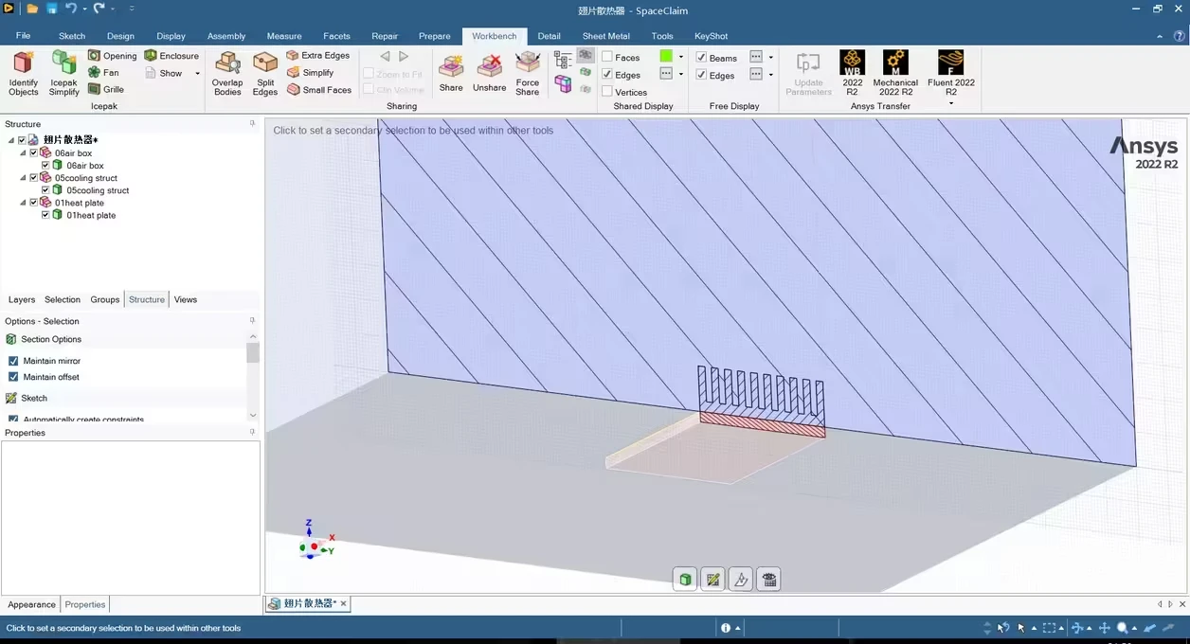Switch to the Layers panel tab
Viewport: 1190px width, 644px height.
pos(22,299)
